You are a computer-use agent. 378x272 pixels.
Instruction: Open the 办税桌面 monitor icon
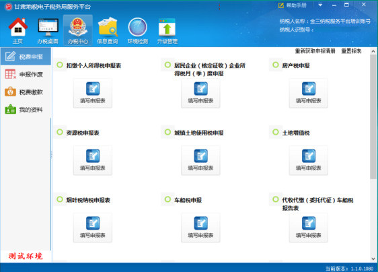pos(48,30)
